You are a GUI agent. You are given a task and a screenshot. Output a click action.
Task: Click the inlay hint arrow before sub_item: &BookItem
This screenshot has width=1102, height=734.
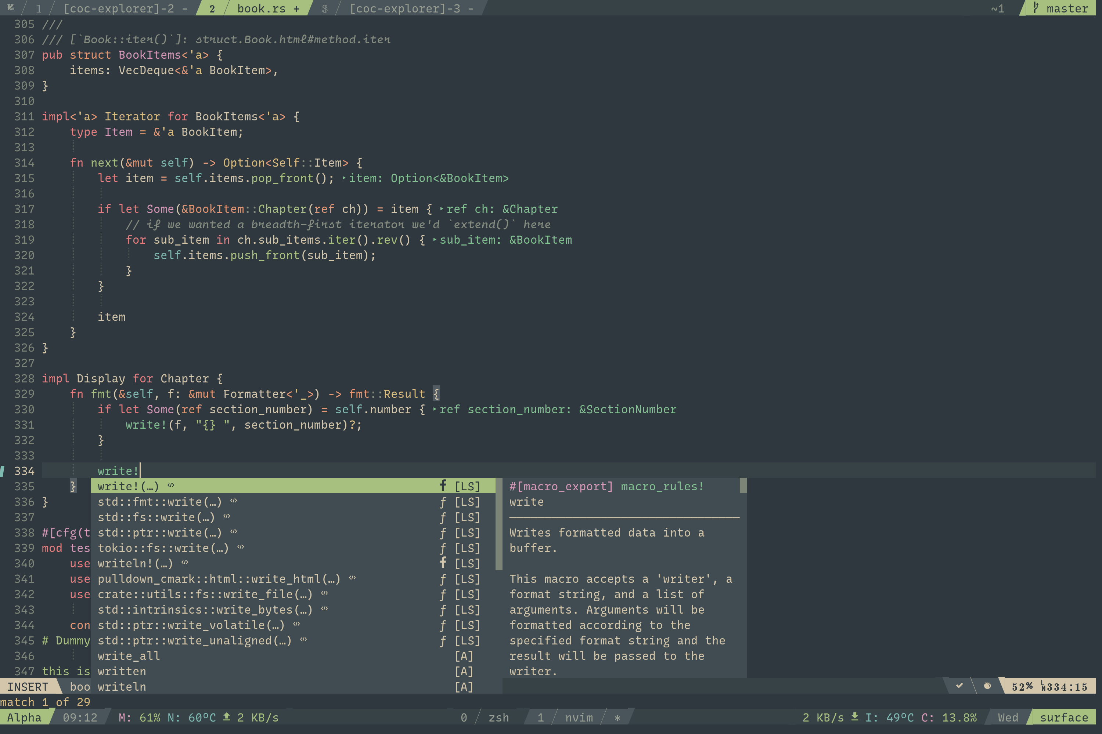coord(434,240)
